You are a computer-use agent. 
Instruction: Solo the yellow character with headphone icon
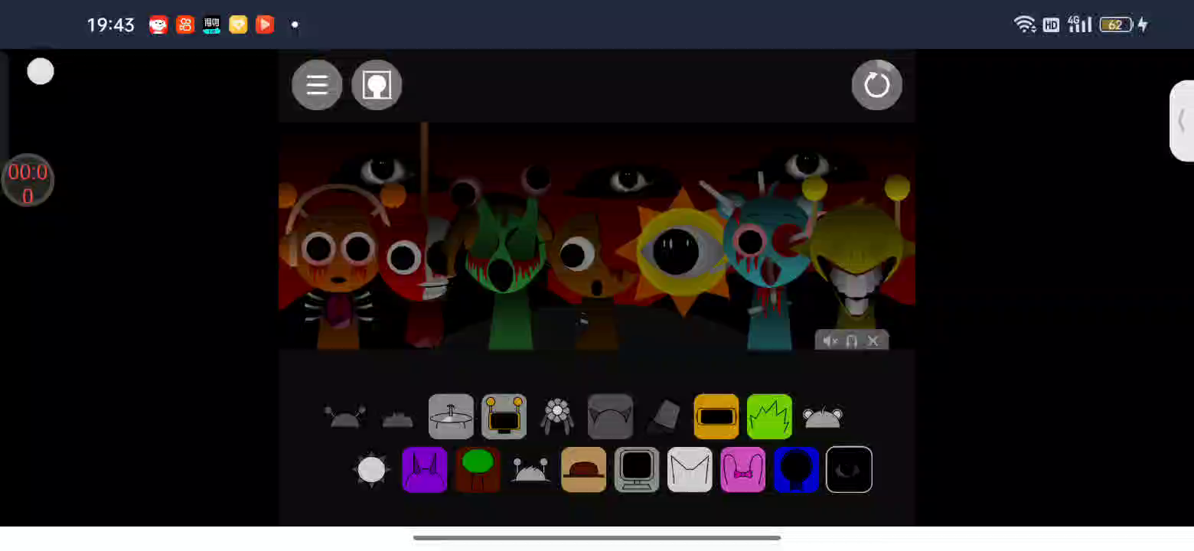pyautogui.click(x=851, y=341)
